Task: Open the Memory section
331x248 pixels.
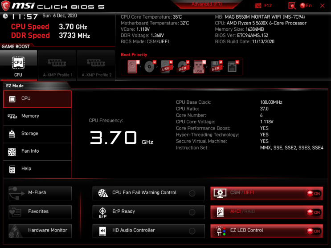Action: (x=37, y=117)
